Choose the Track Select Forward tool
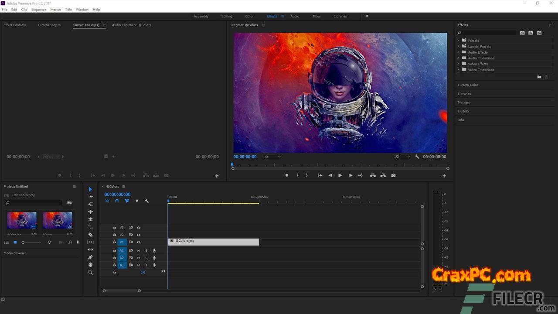Image resolution: width=558 pixels, height=314 pixels. [x=90, y=197]
